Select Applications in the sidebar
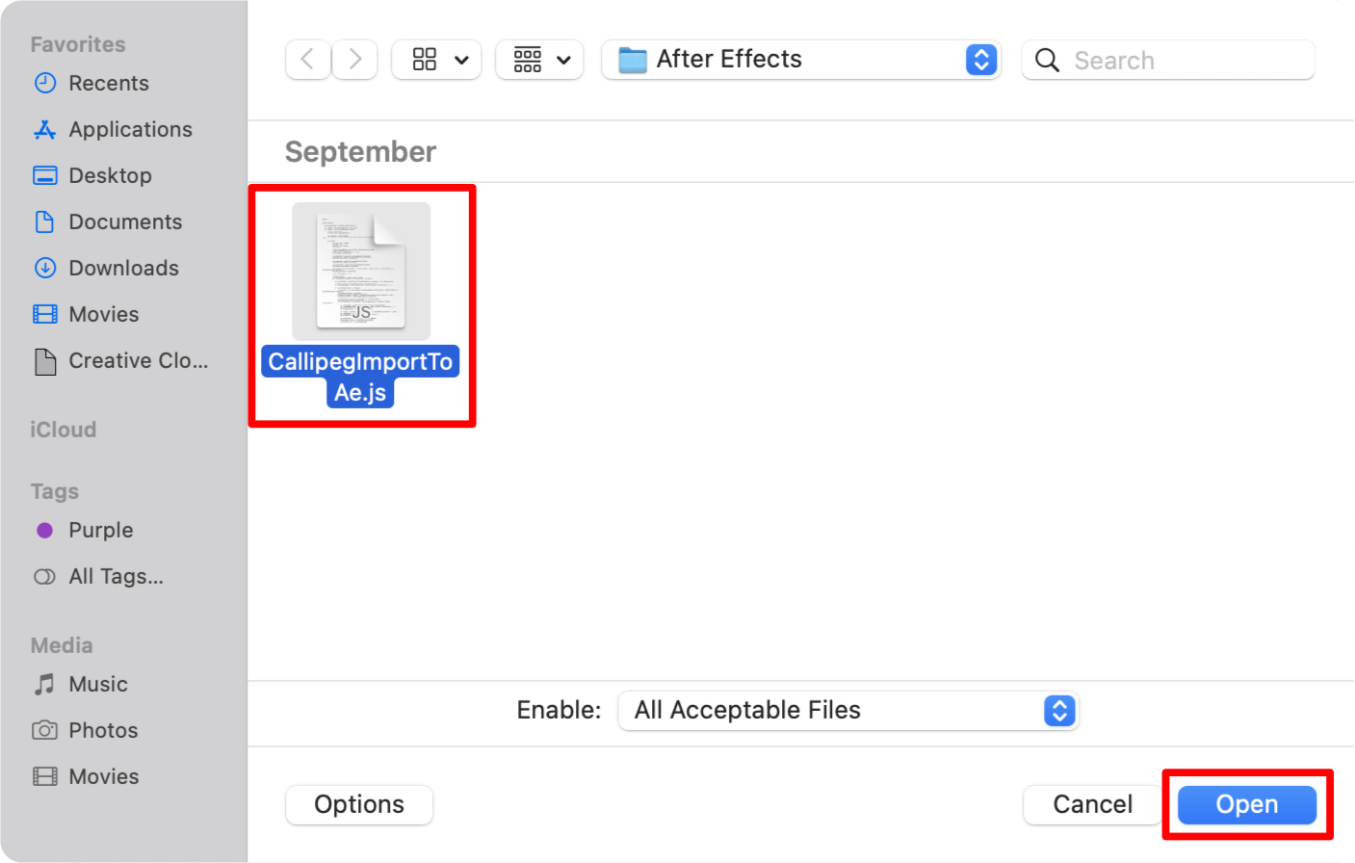 [130, 129]
